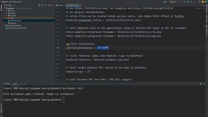
Task: Open the main run configuration dropdown
Action: point(174,2)
